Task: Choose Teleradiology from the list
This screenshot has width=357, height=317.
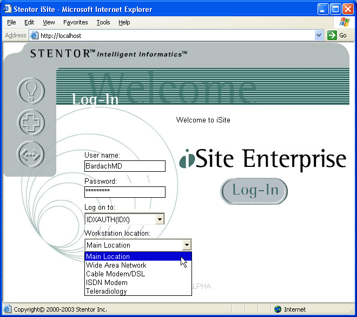Action: pyautogui.click(x=107, y=291)
